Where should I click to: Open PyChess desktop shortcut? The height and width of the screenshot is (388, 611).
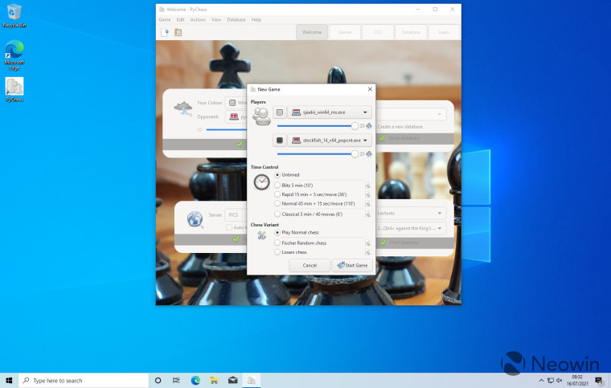14,89
